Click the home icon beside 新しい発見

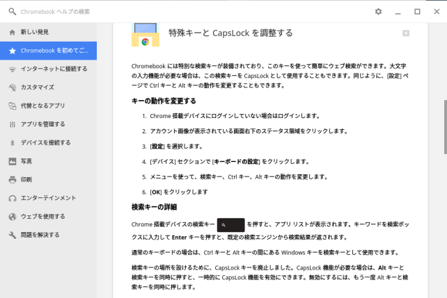pos(13,32)
